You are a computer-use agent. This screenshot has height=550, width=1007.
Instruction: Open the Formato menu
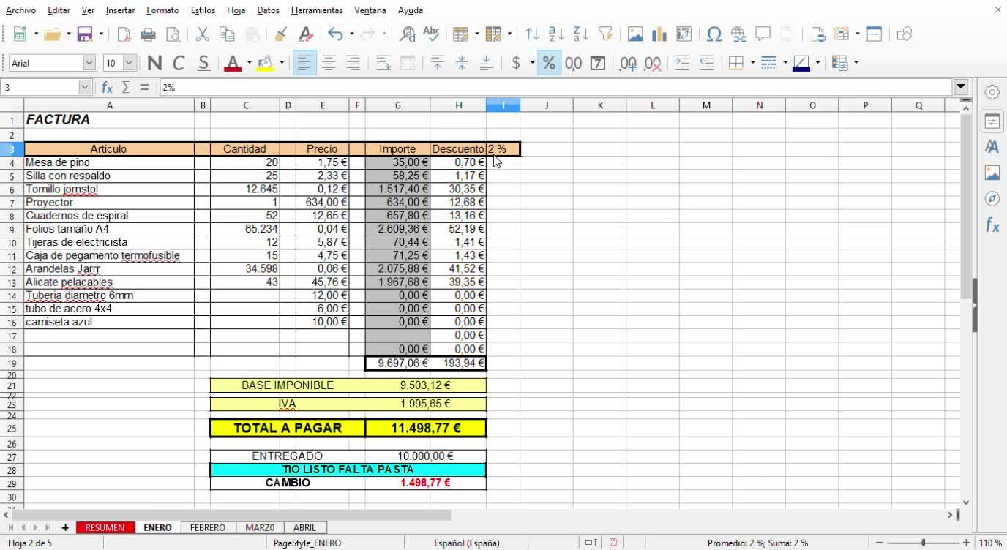pos(162,10)
